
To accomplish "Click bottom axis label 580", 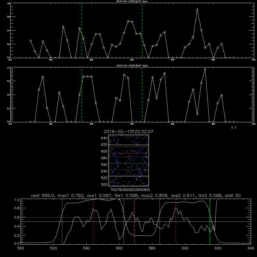I will tap(152, 248).
